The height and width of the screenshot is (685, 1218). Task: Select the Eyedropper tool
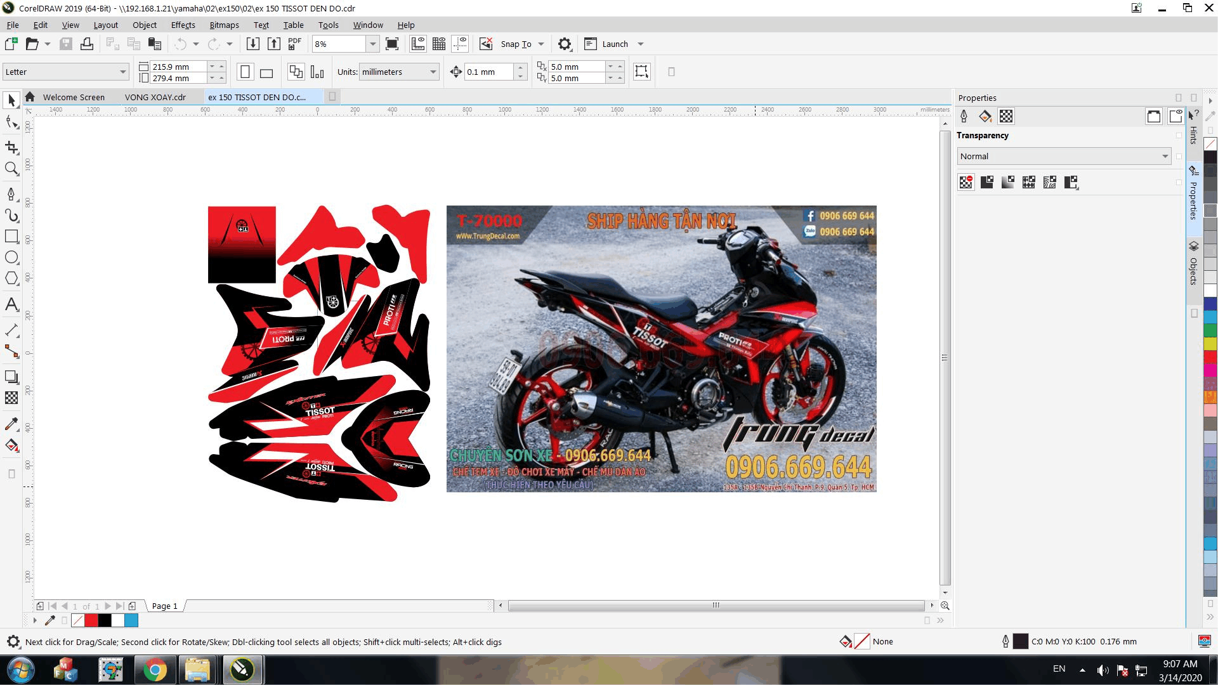[11, 424]
